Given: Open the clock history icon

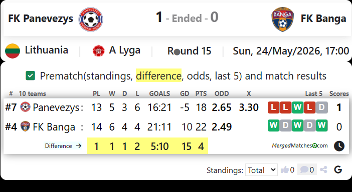Looking at the screenshot, I should pyautogui.click(x=339, y=146).
